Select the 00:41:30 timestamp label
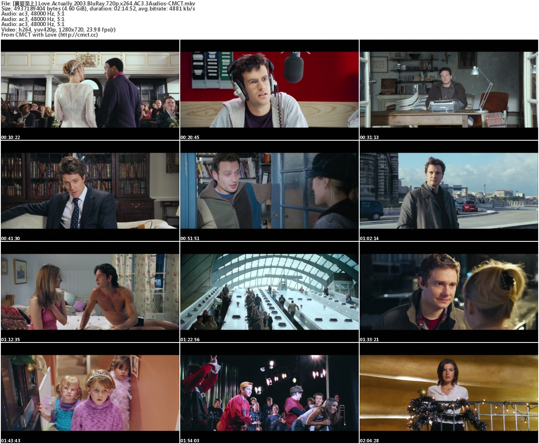This screenshot has width=539, height=444. 11,238
